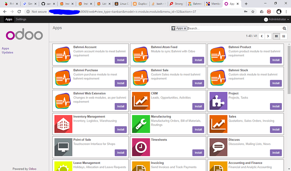Viewport: 291px width, 171px height.
Task: Open the Bahmni Stock module icon
Action: click(x=218, y=77)
